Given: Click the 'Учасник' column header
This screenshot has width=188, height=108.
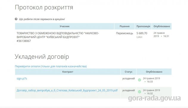Looking at the screenshot, I should [x=65, y=26].
